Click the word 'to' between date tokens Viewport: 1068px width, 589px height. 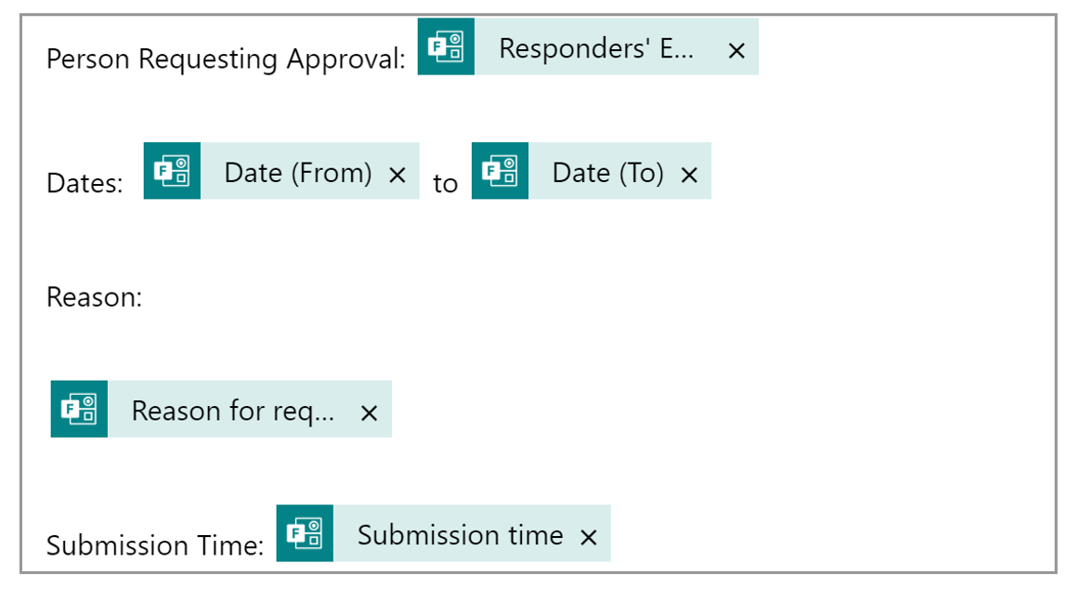[x=446, y=184]
